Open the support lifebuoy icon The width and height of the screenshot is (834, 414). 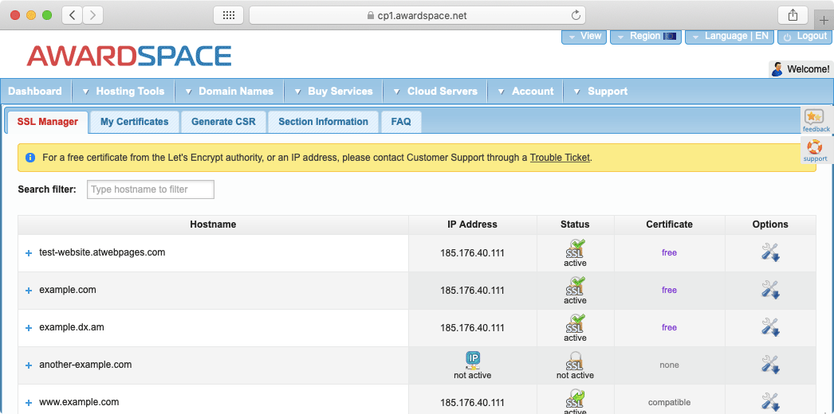[815, 147]
